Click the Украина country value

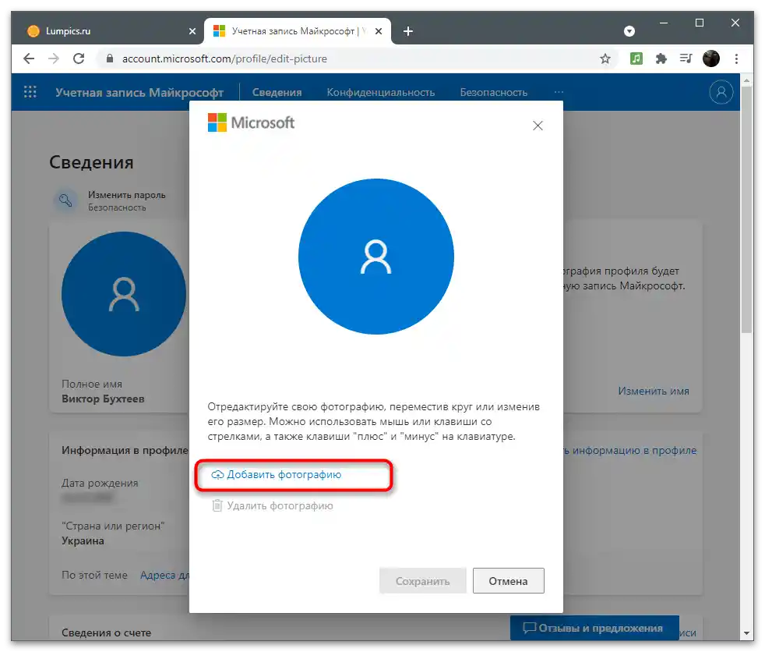(x=83, y=540)
